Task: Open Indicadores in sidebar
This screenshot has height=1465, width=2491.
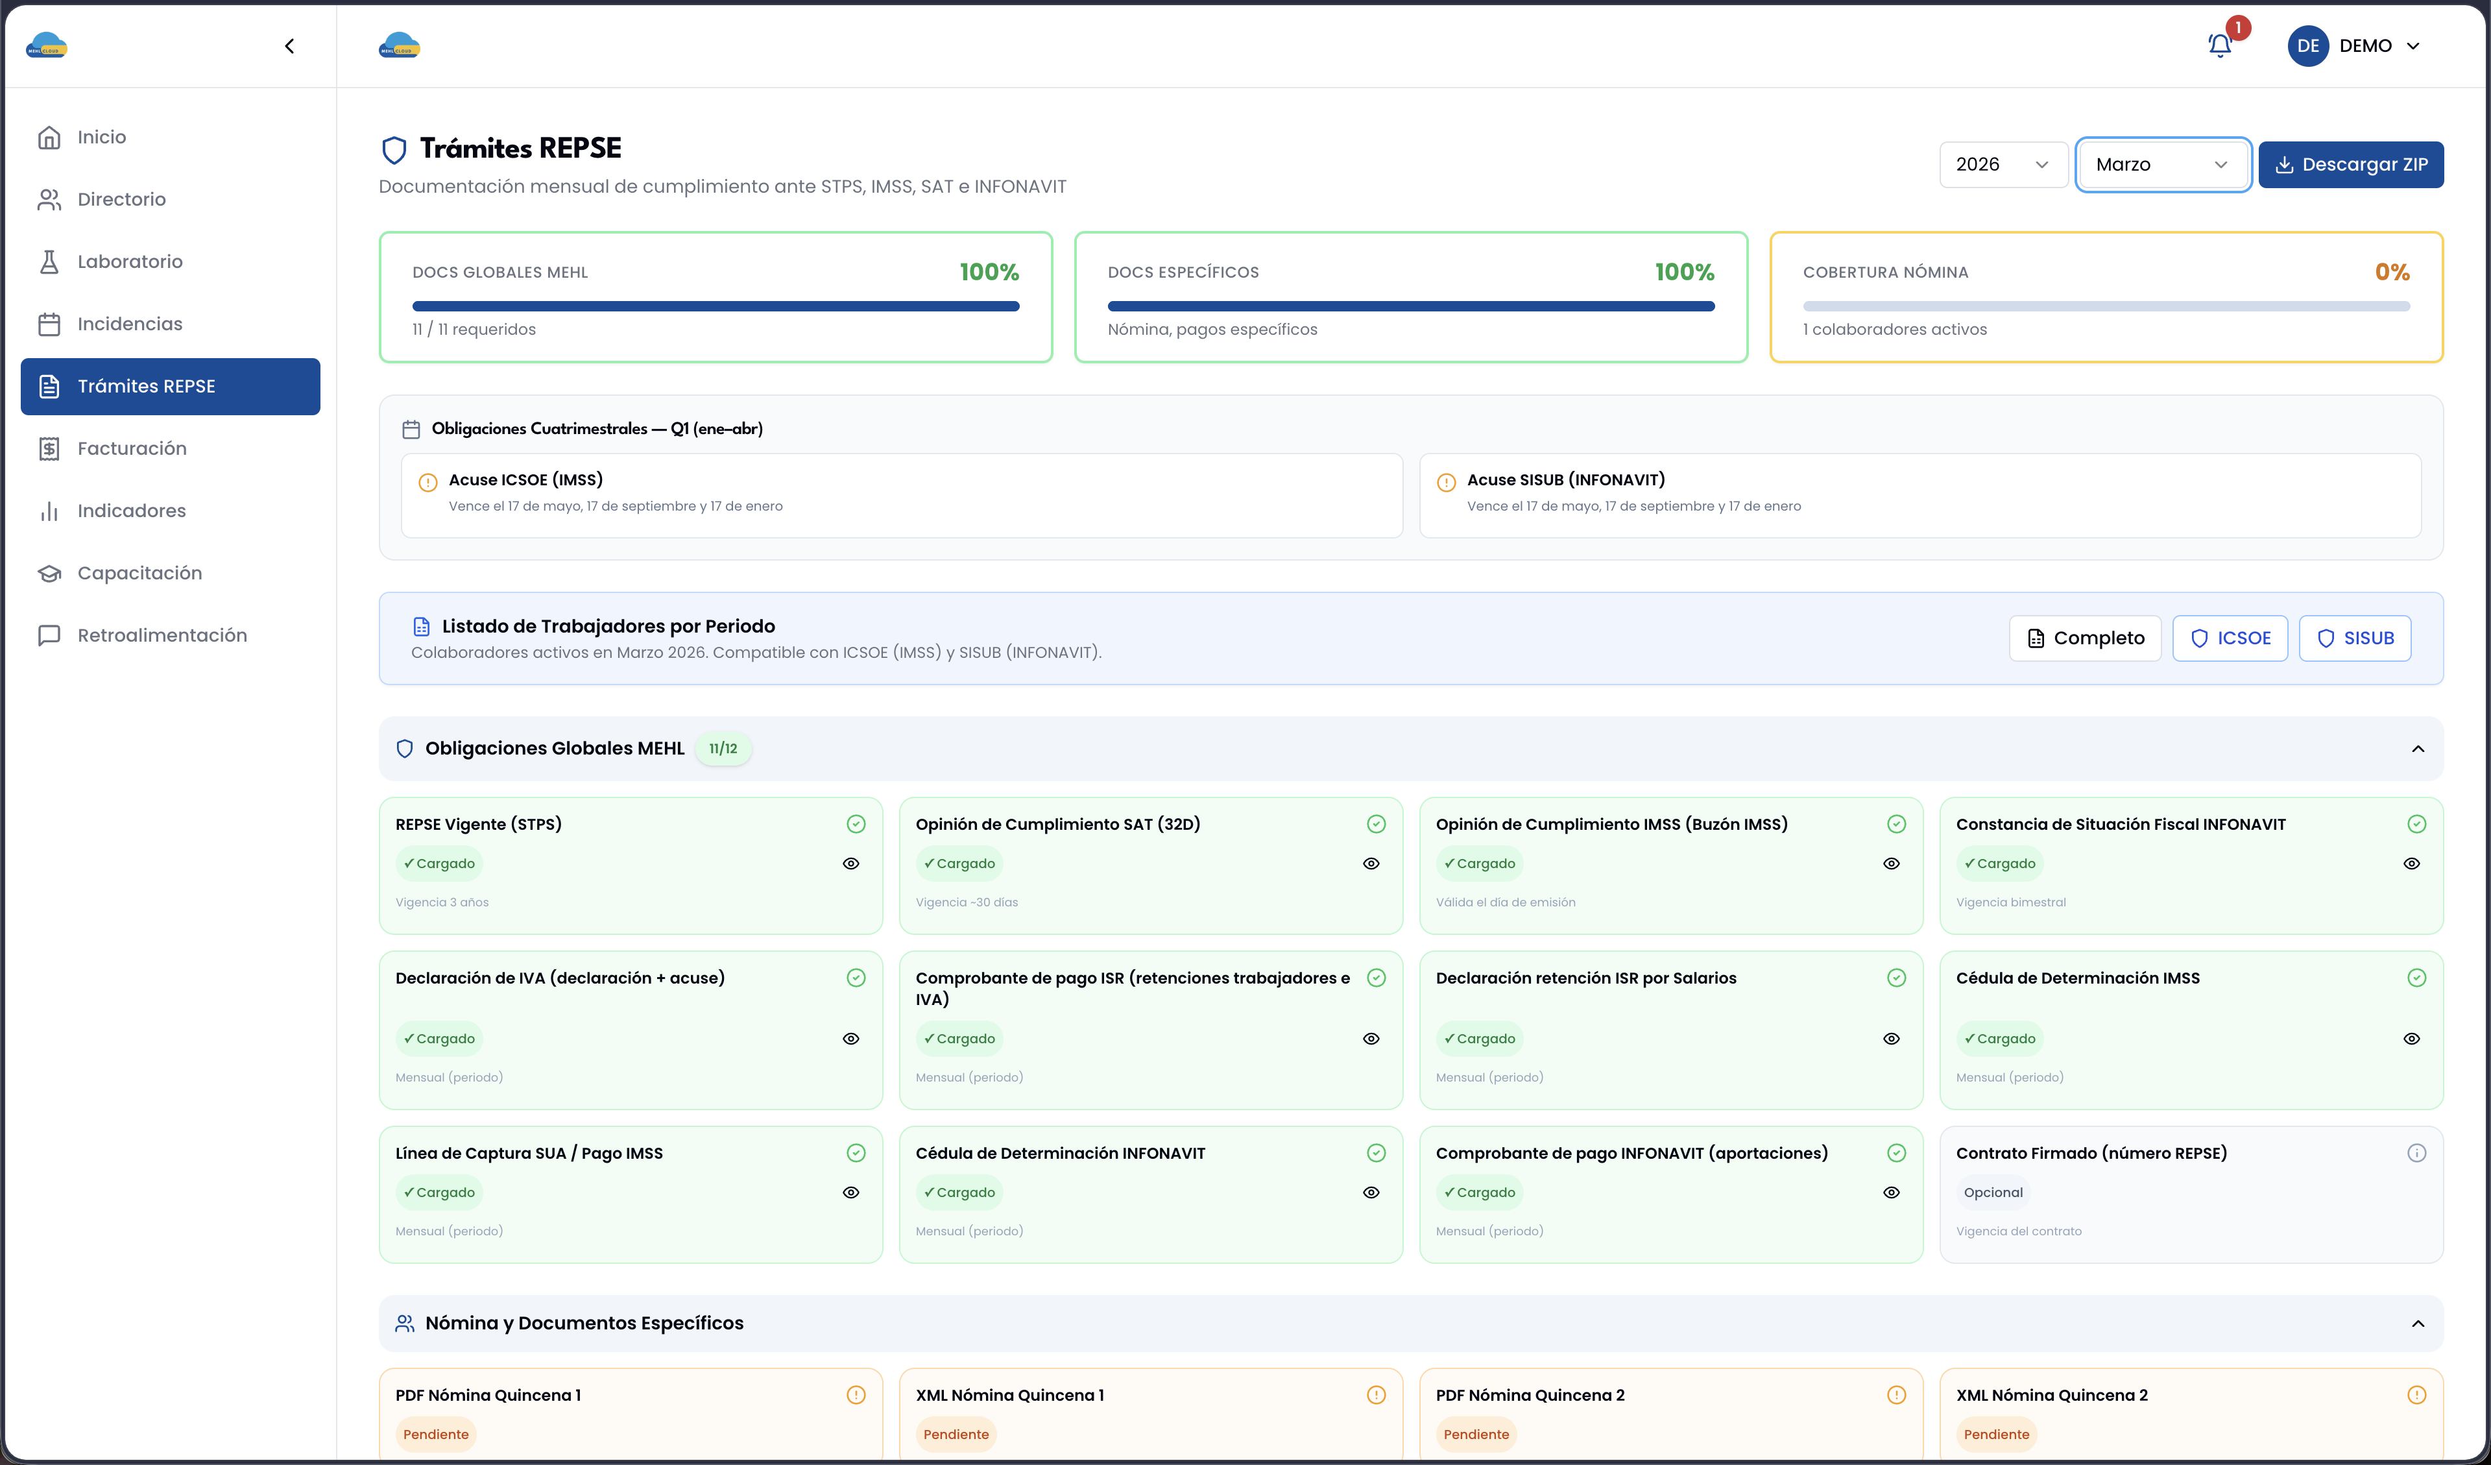Action: coord(170,511)
